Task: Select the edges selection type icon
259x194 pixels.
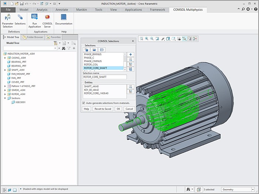Action: pyautogui.click(x=102, y=50)
